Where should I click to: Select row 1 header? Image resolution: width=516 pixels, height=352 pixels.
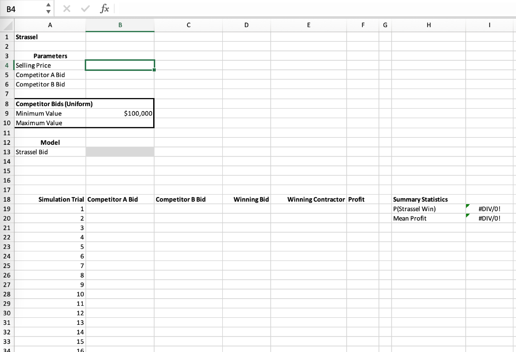(7, 37)
